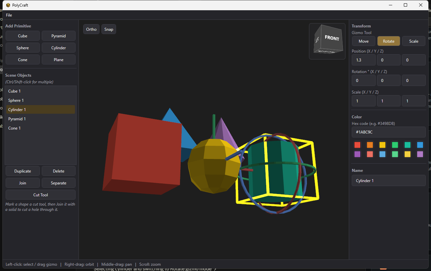Select Pyramid 1 in Scene Objects list
This screenshot has height=271, width=431.
click(x=40, y=119)
